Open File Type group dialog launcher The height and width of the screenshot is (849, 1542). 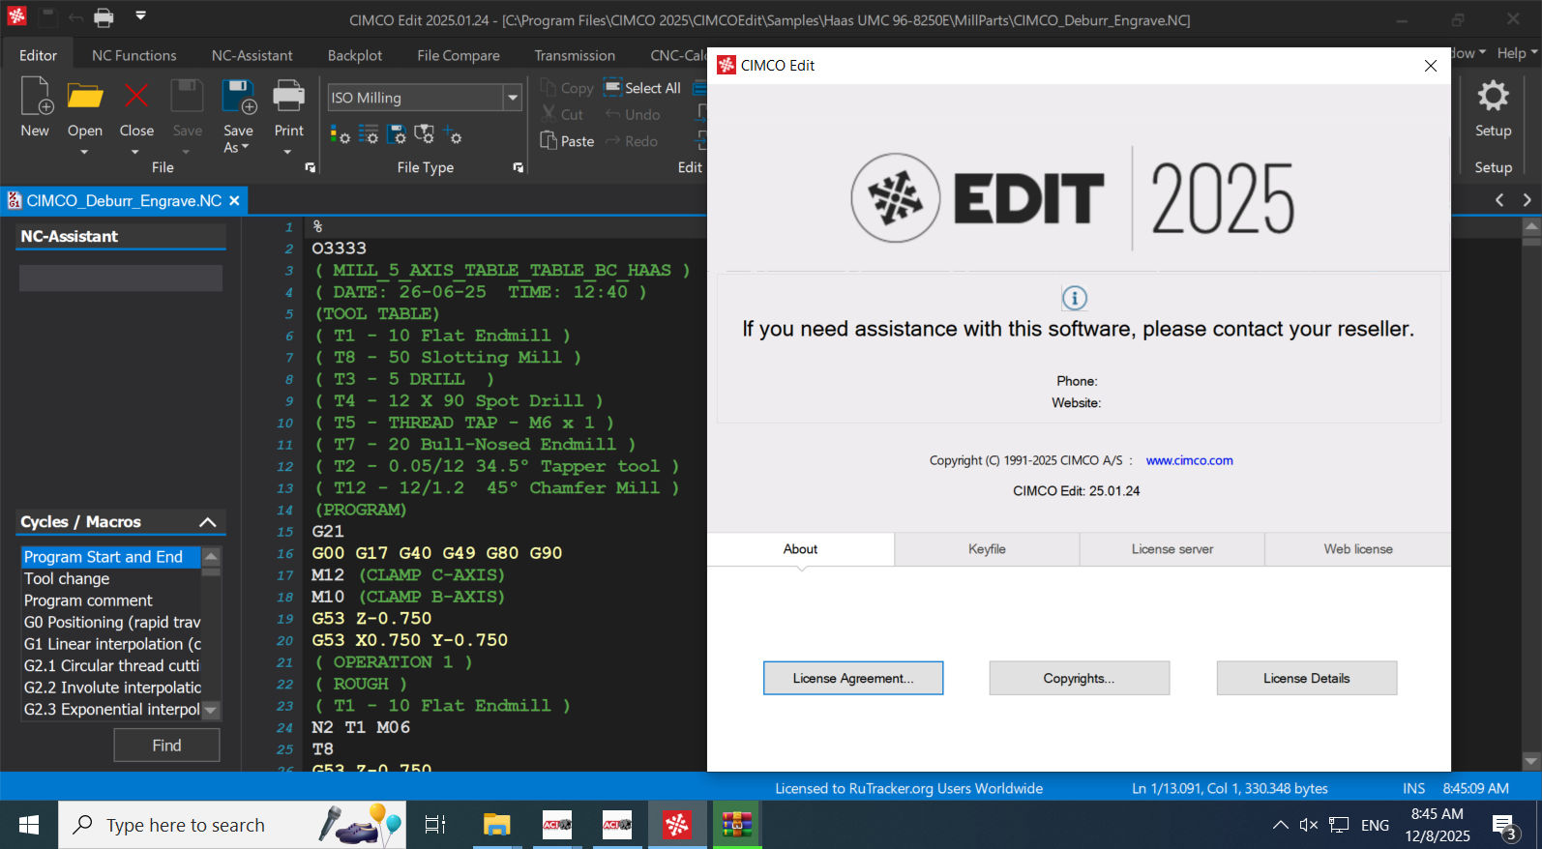coord(518,167)
